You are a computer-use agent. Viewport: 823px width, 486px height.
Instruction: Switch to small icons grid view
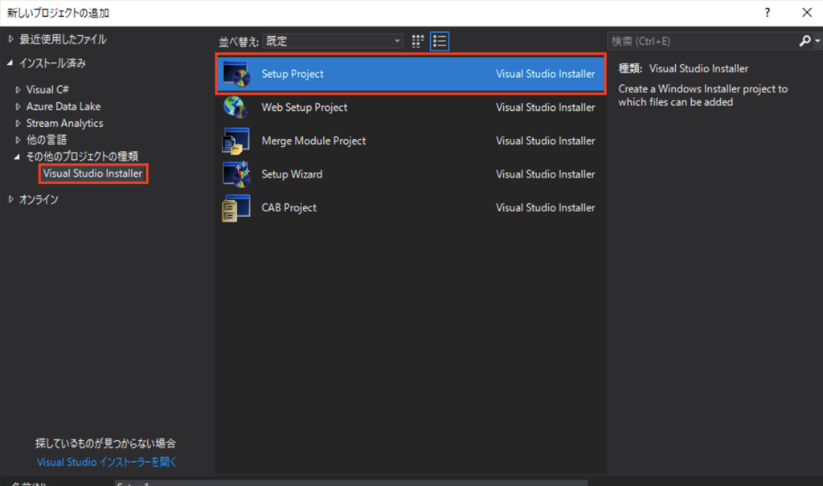[x=418, y=41]
